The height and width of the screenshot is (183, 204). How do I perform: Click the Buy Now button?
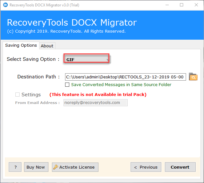[x=36, y=167]
